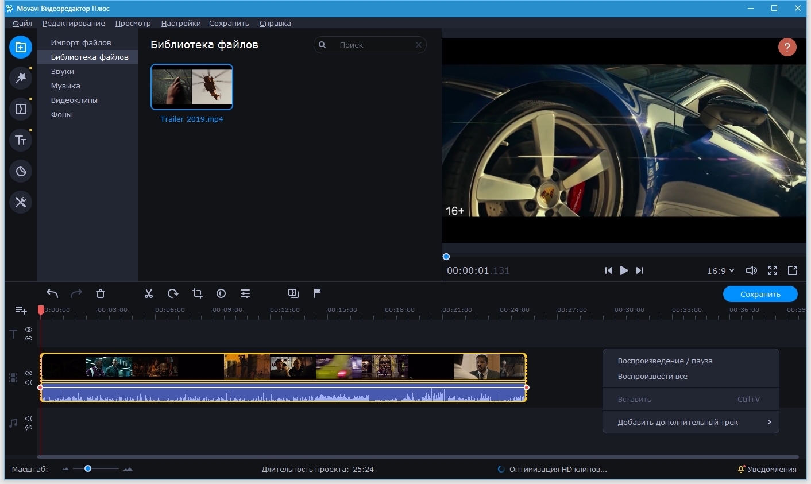Open the 16:9 aspect ratio dropdown

pos(720,271)
